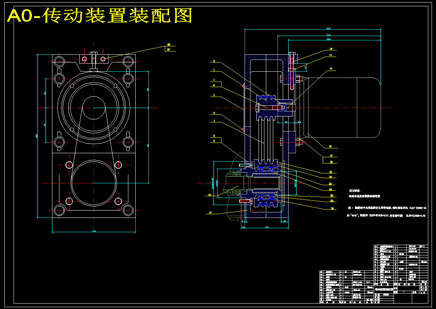436x309 pixels.
Task: Click the electric motor outline
Action: [342, 108]
